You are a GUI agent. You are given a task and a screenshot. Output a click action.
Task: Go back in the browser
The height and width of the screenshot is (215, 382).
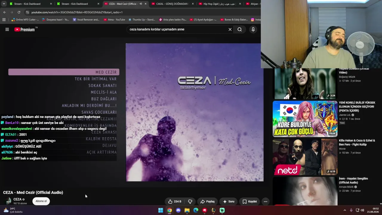click(4, 12)
